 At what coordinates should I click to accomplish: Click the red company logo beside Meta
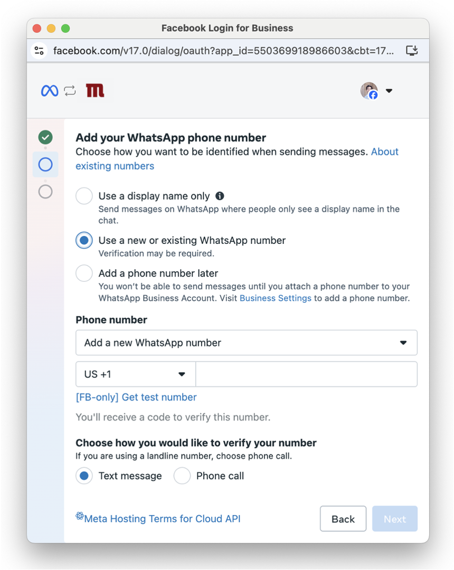pos(94,90)
